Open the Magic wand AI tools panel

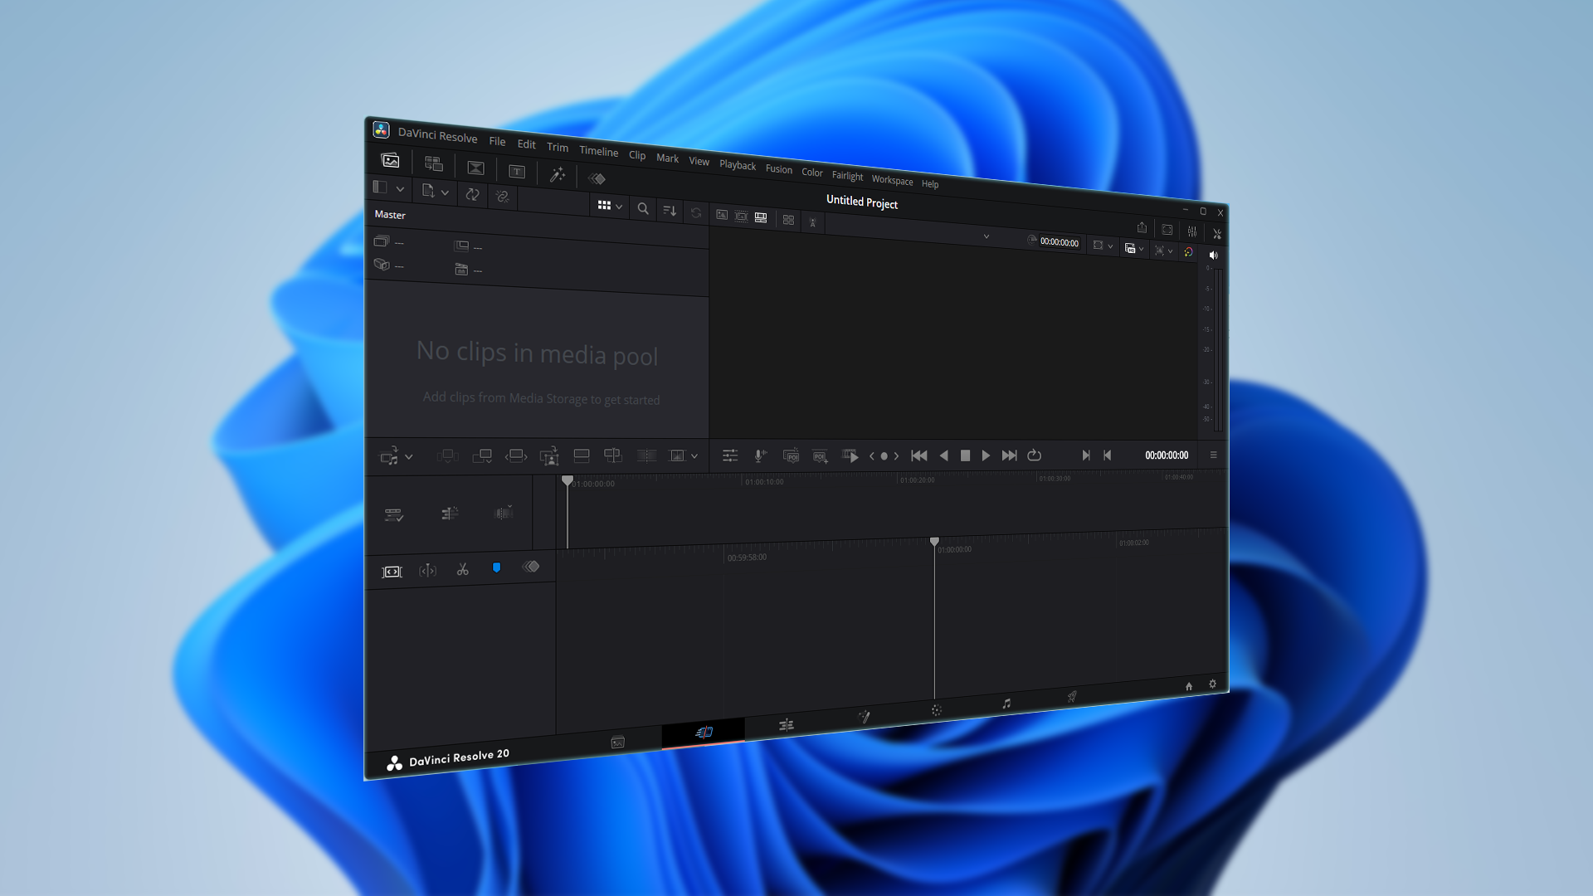[x=558, y=176]
